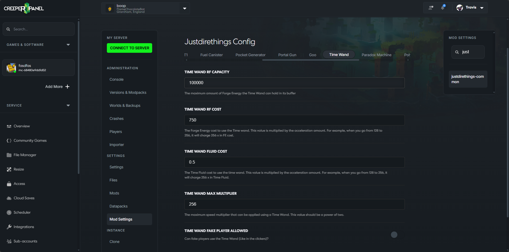Collapse the Service section
The image size is (509, 252).
(68, 105)
